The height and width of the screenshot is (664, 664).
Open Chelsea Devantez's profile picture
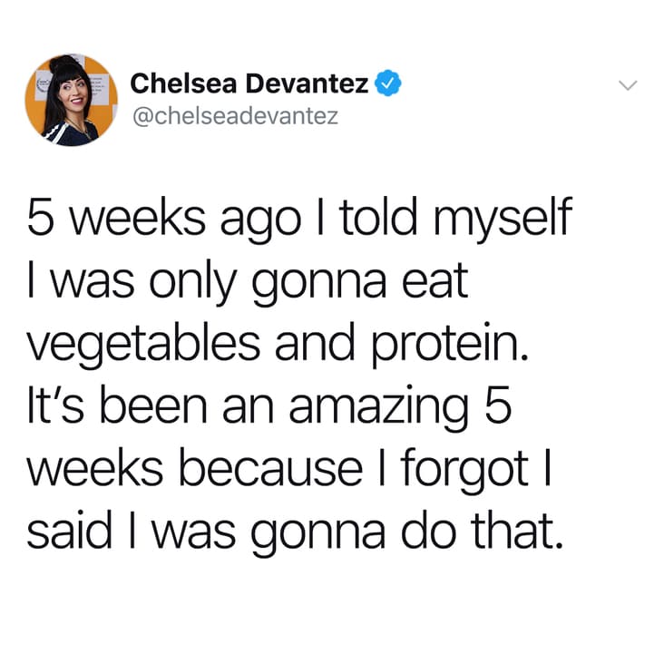point(71,100)
